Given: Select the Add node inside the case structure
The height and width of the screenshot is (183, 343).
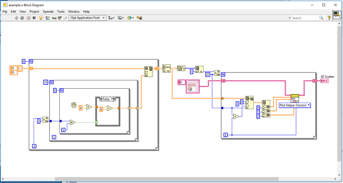Looking at the screenshot, I should [x=110, y=108].
